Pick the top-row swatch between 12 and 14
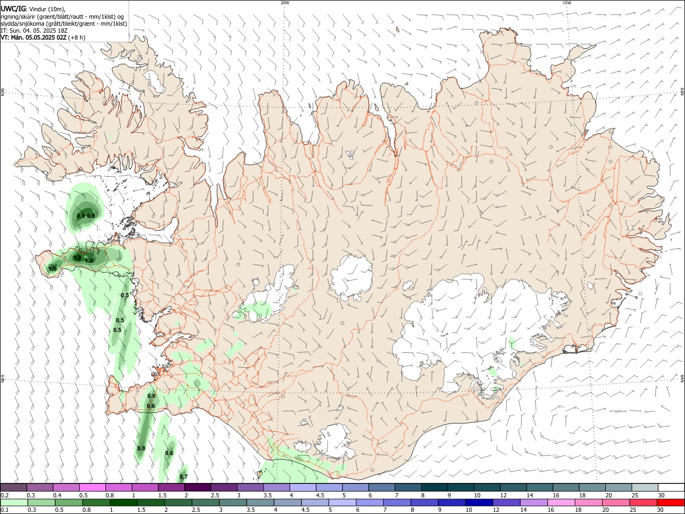This screenshot has width=685, height=514. [514, 487]
